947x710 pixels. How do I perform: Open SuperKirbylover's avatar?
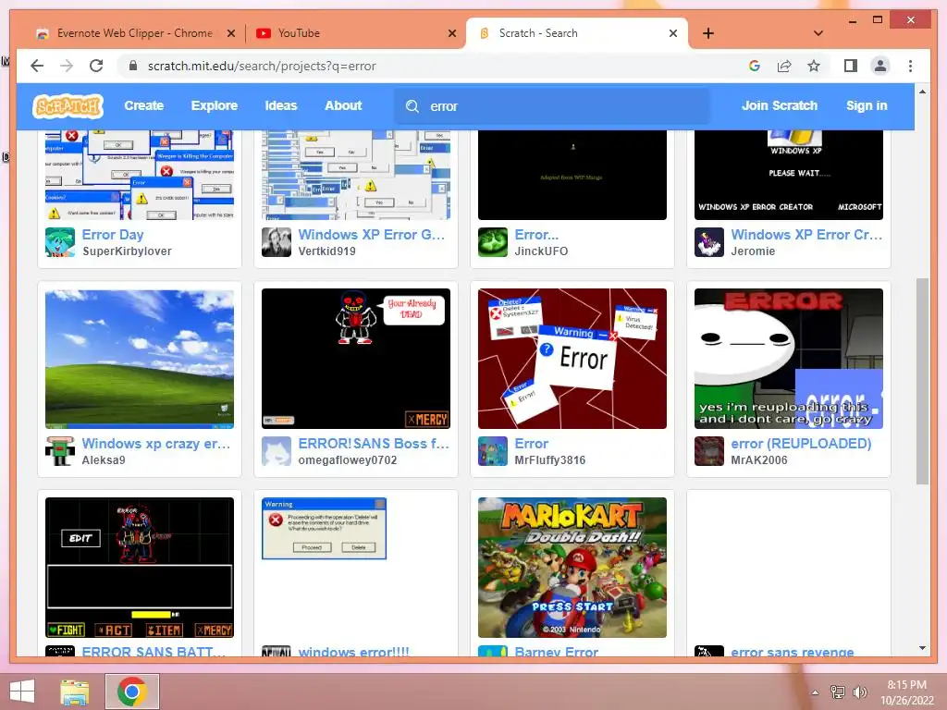coord(60,242)
